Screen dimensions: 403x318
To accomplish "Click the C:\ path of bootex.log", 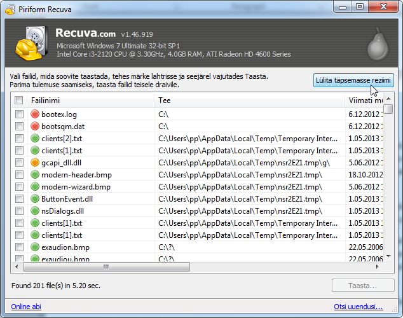I will (x=163, y=114).
